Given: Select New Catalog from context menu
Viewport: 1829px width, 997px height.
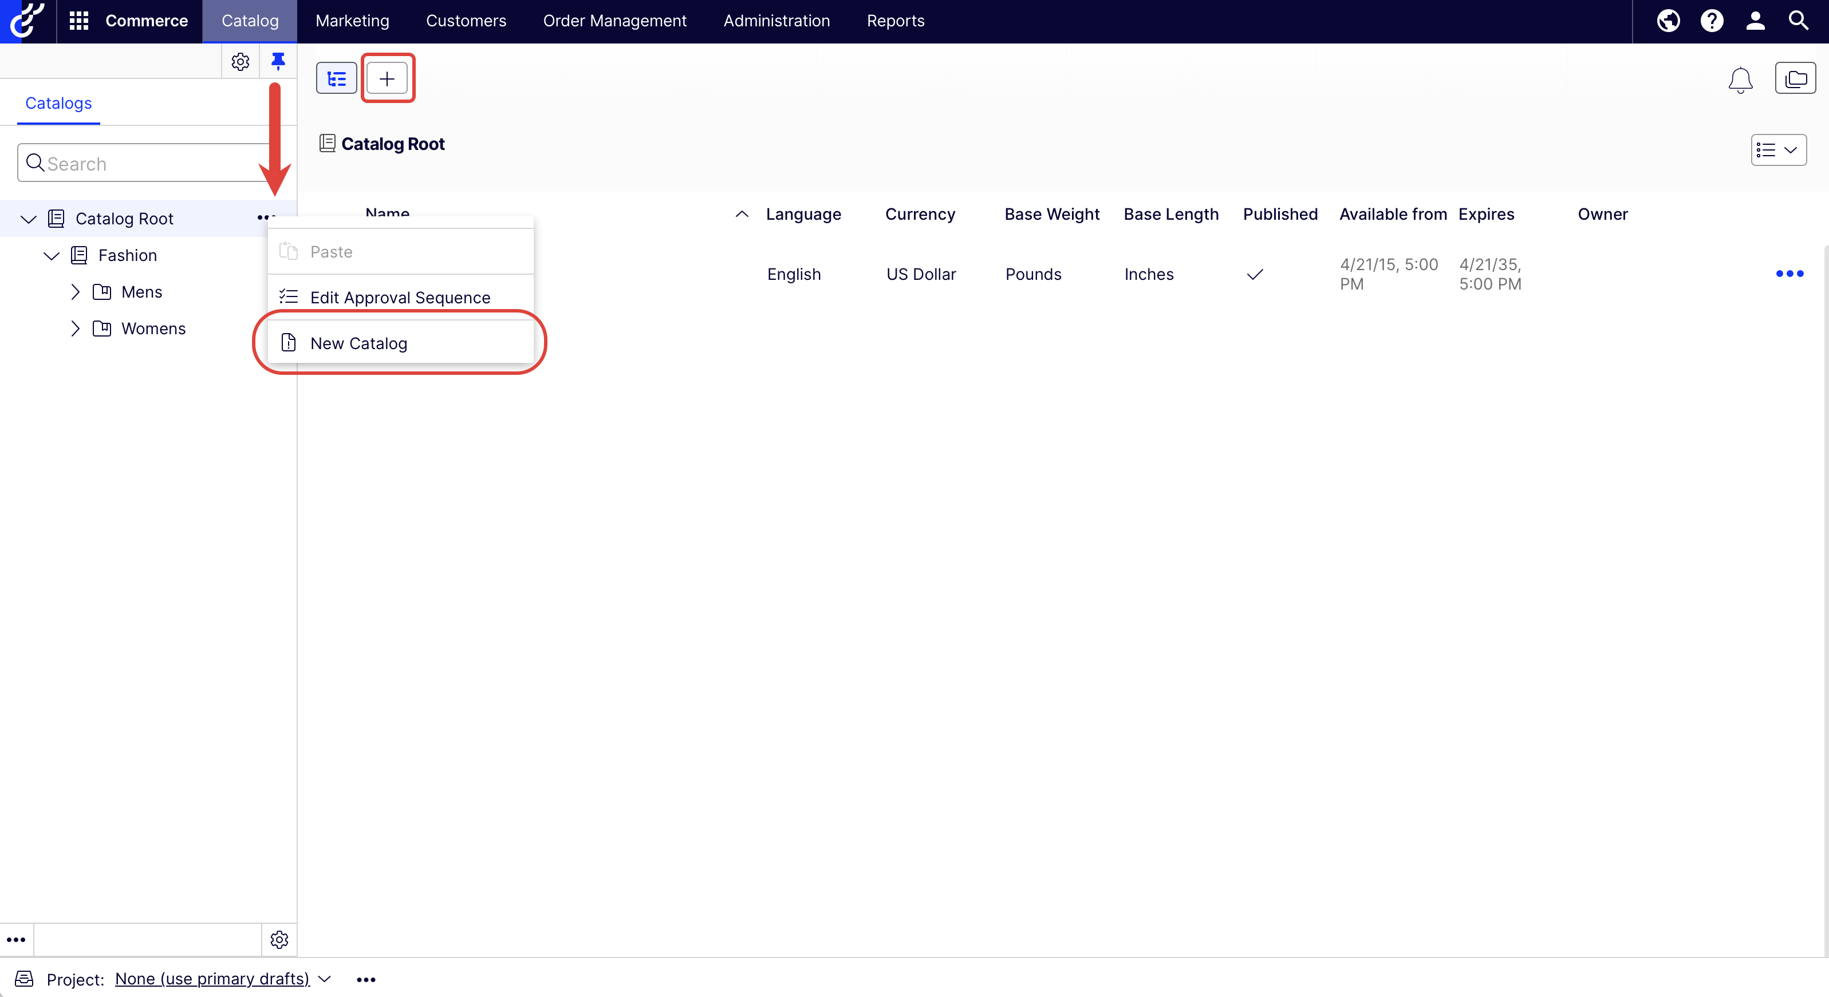Looking at the screenshot, I should pos(358,343).
